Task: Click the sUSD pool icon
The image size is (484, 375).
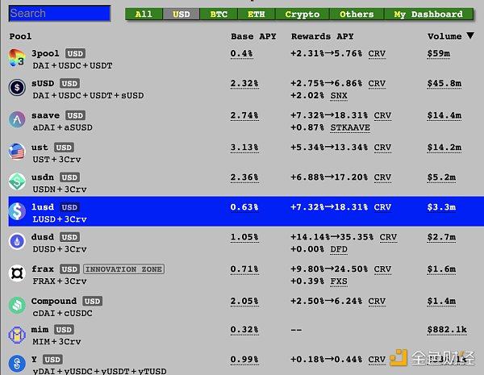Action: (x=17, y=88)
